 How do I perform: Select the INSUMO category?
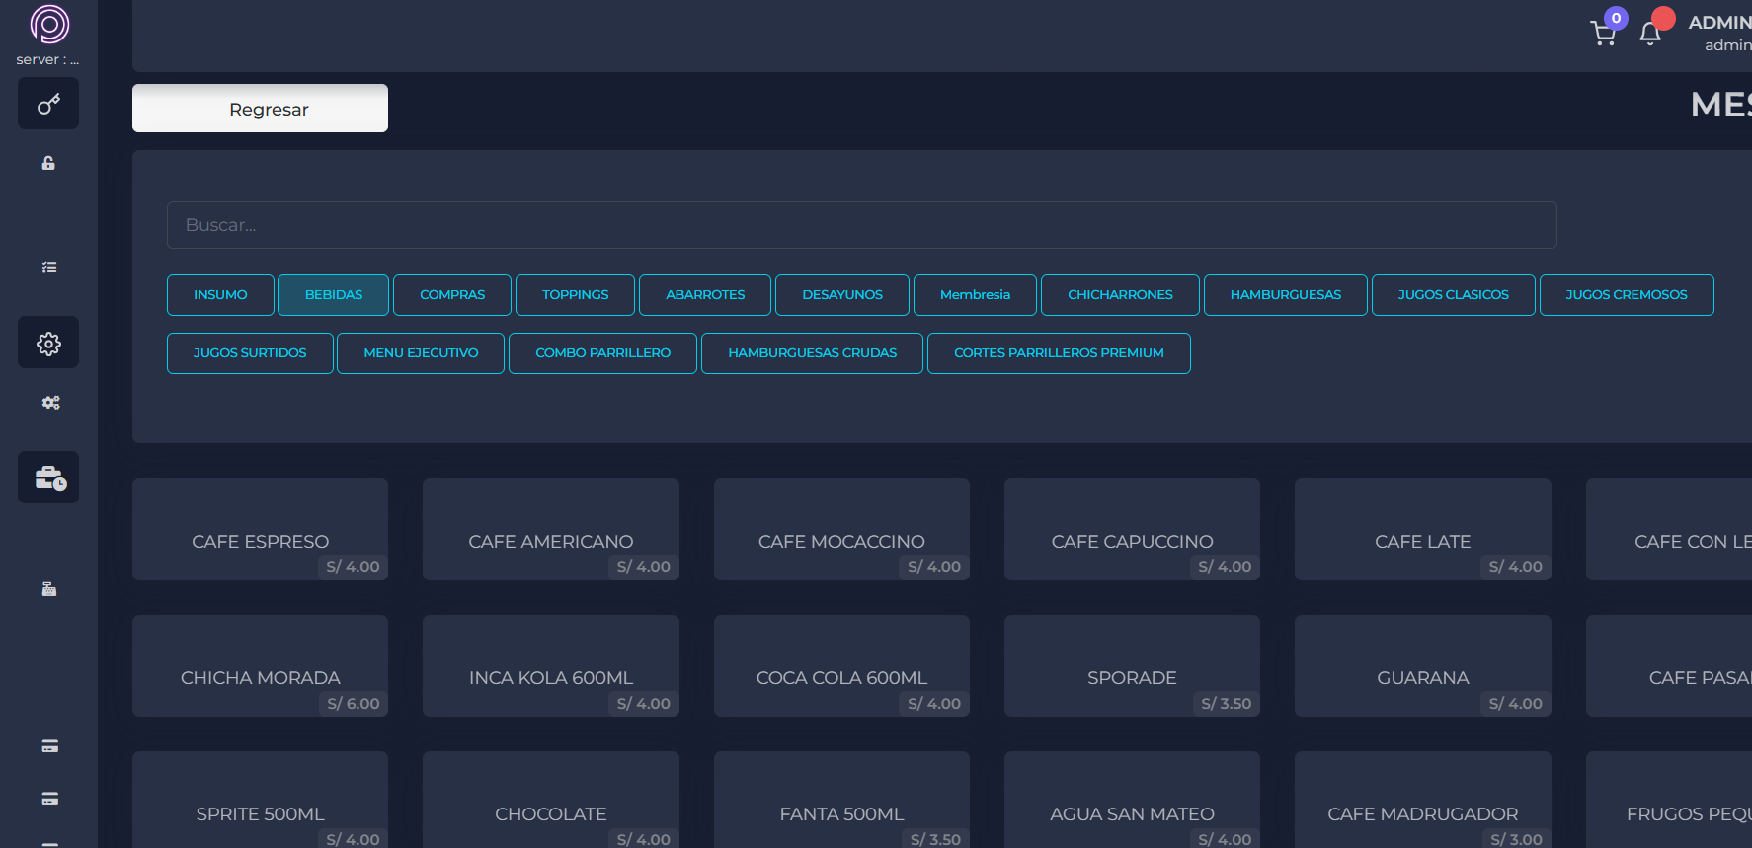click(220, 295)
